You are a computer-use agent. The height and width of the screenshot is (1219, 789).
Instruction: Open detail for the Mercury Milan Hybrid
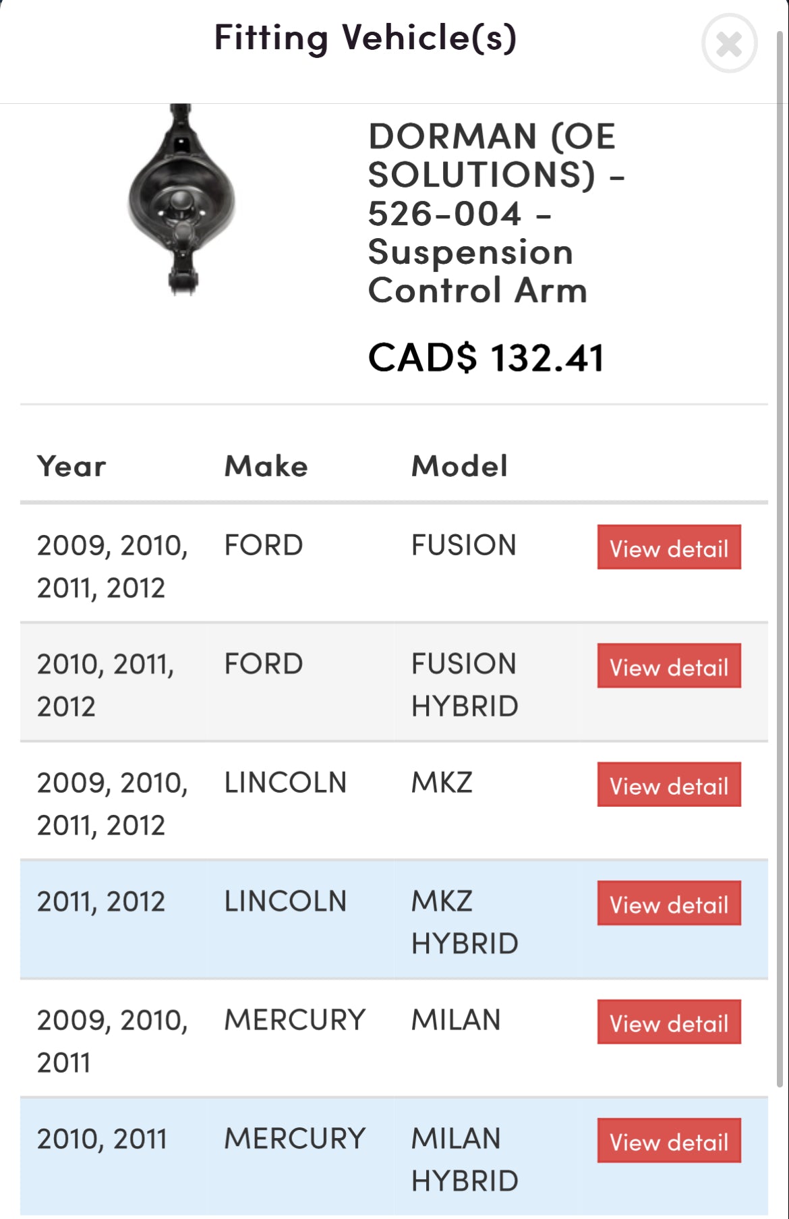668,1141
